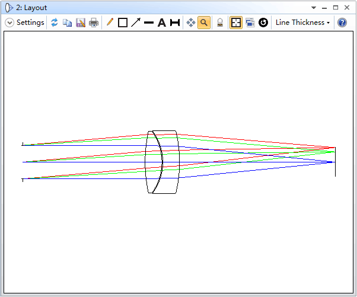This screenshot has width=357, height=297.
Task: Open the window options dropdown arrow in title bar
Action: [314, 8]
